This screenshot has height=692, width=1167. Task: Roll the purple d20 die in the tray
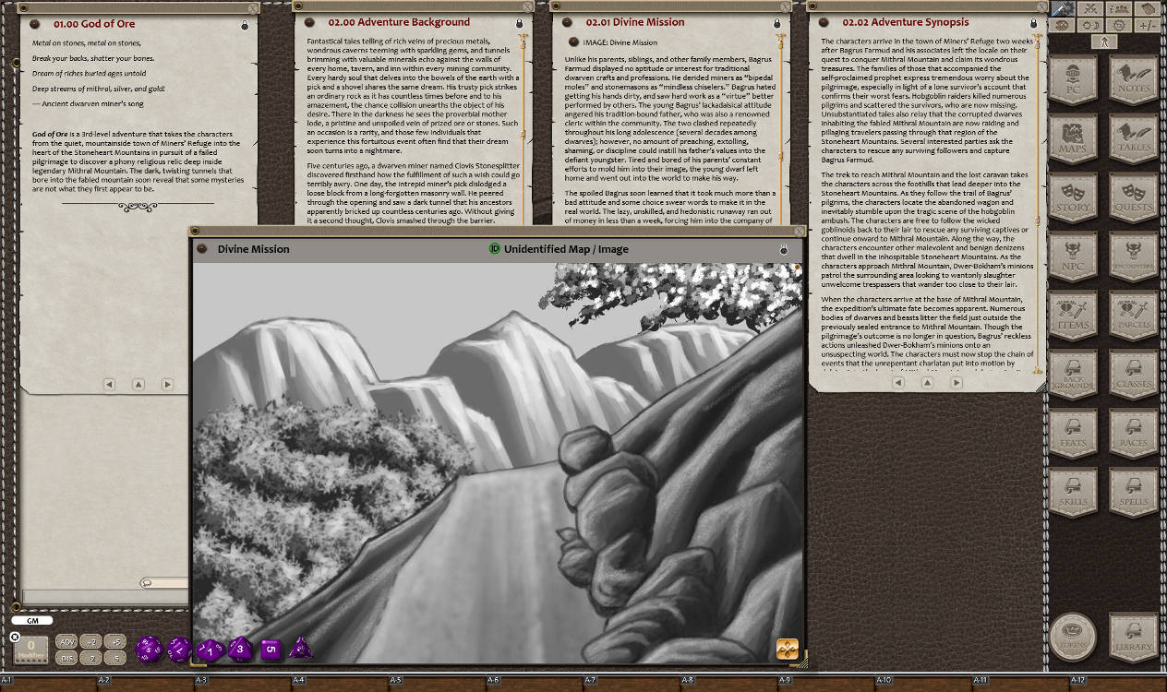coord(148,648)
